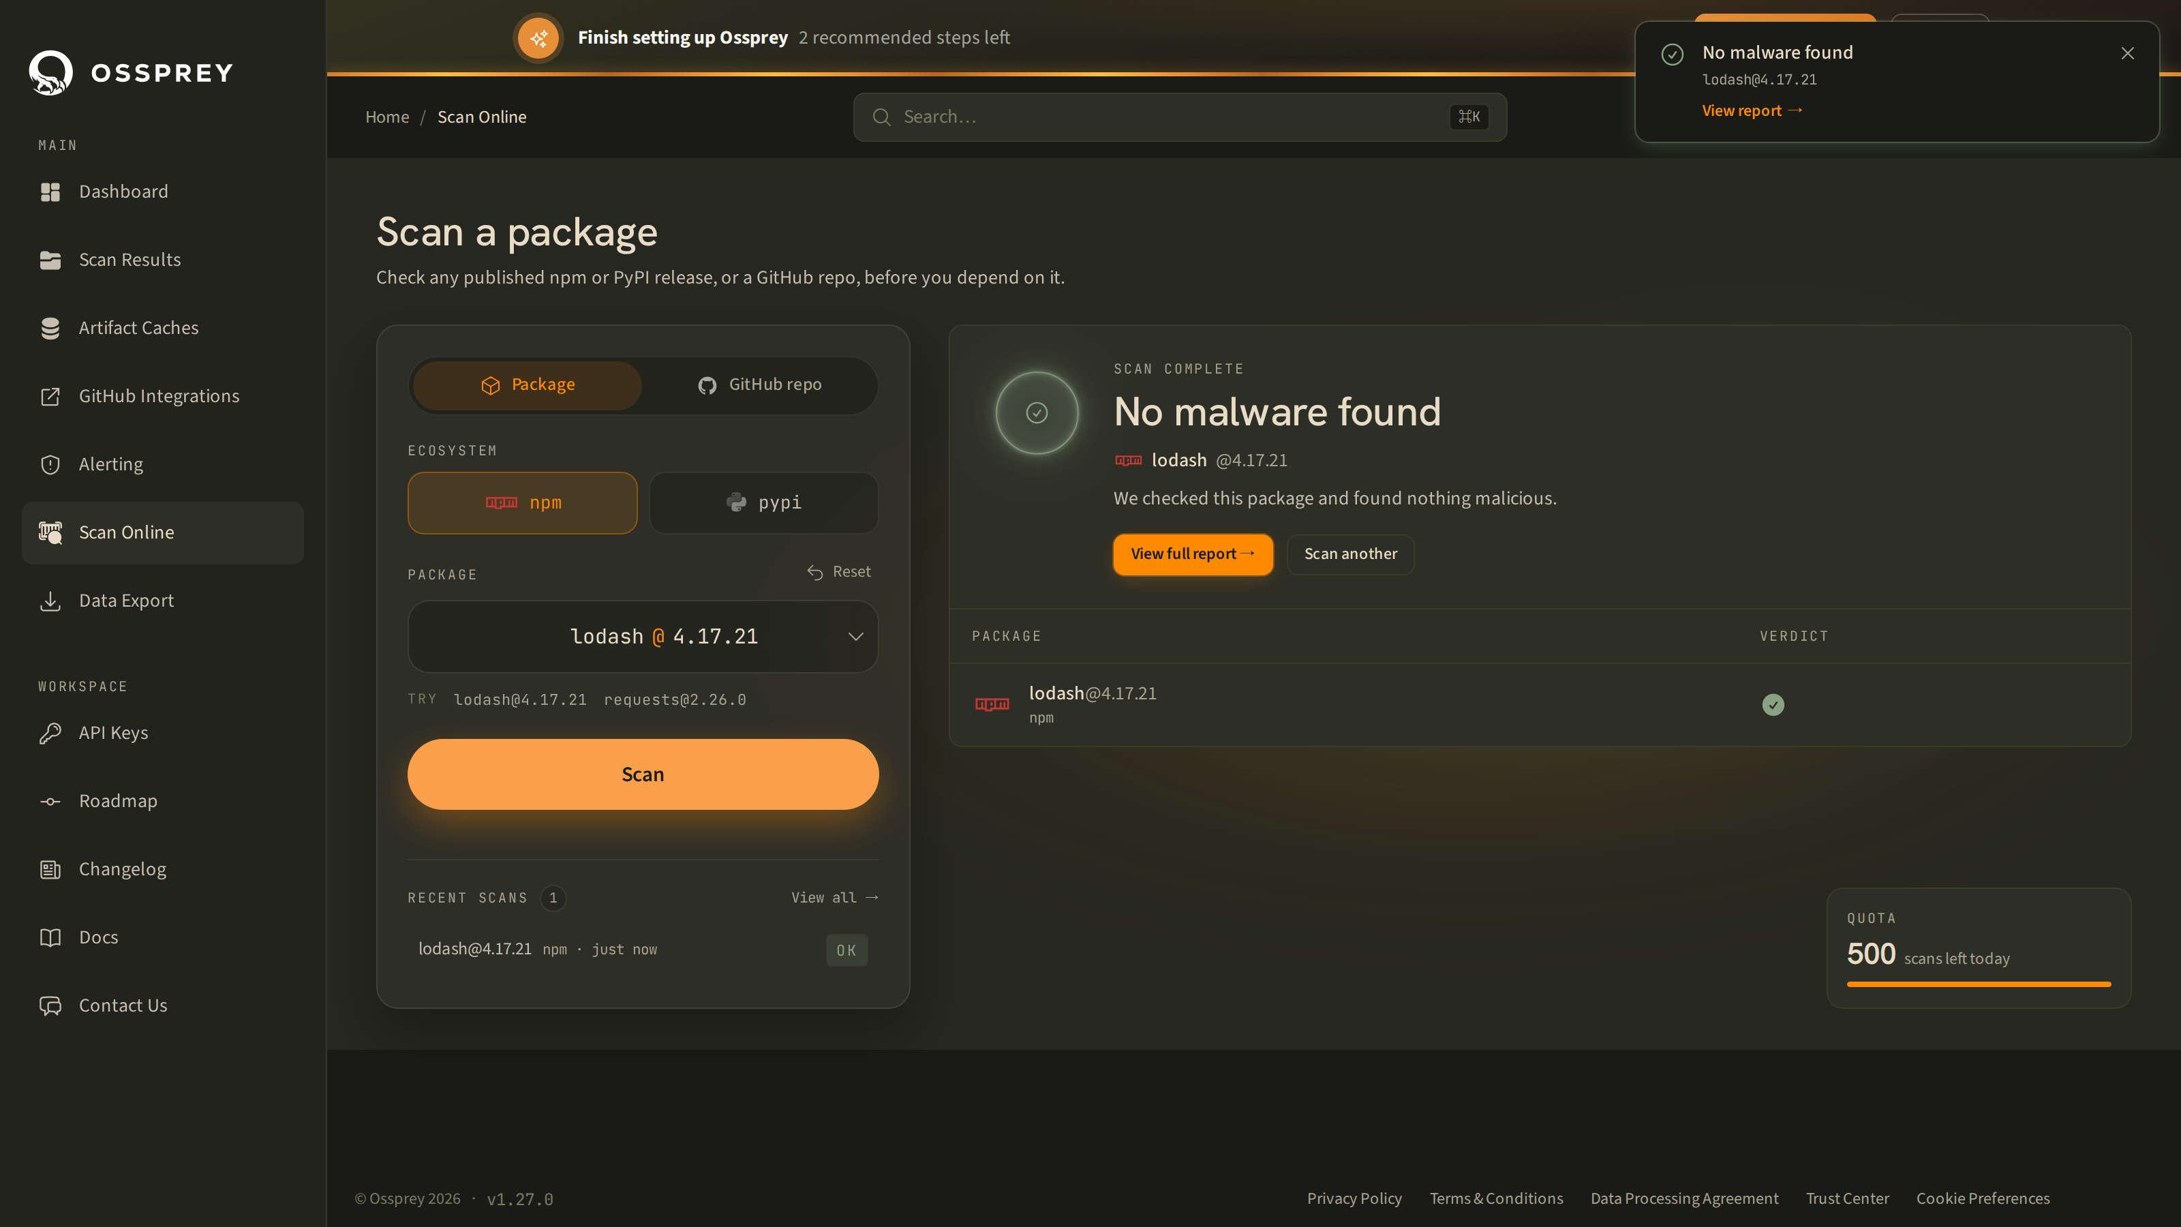Click the View full report button
2181x1227 pixels.
(x=1193, y=555)
